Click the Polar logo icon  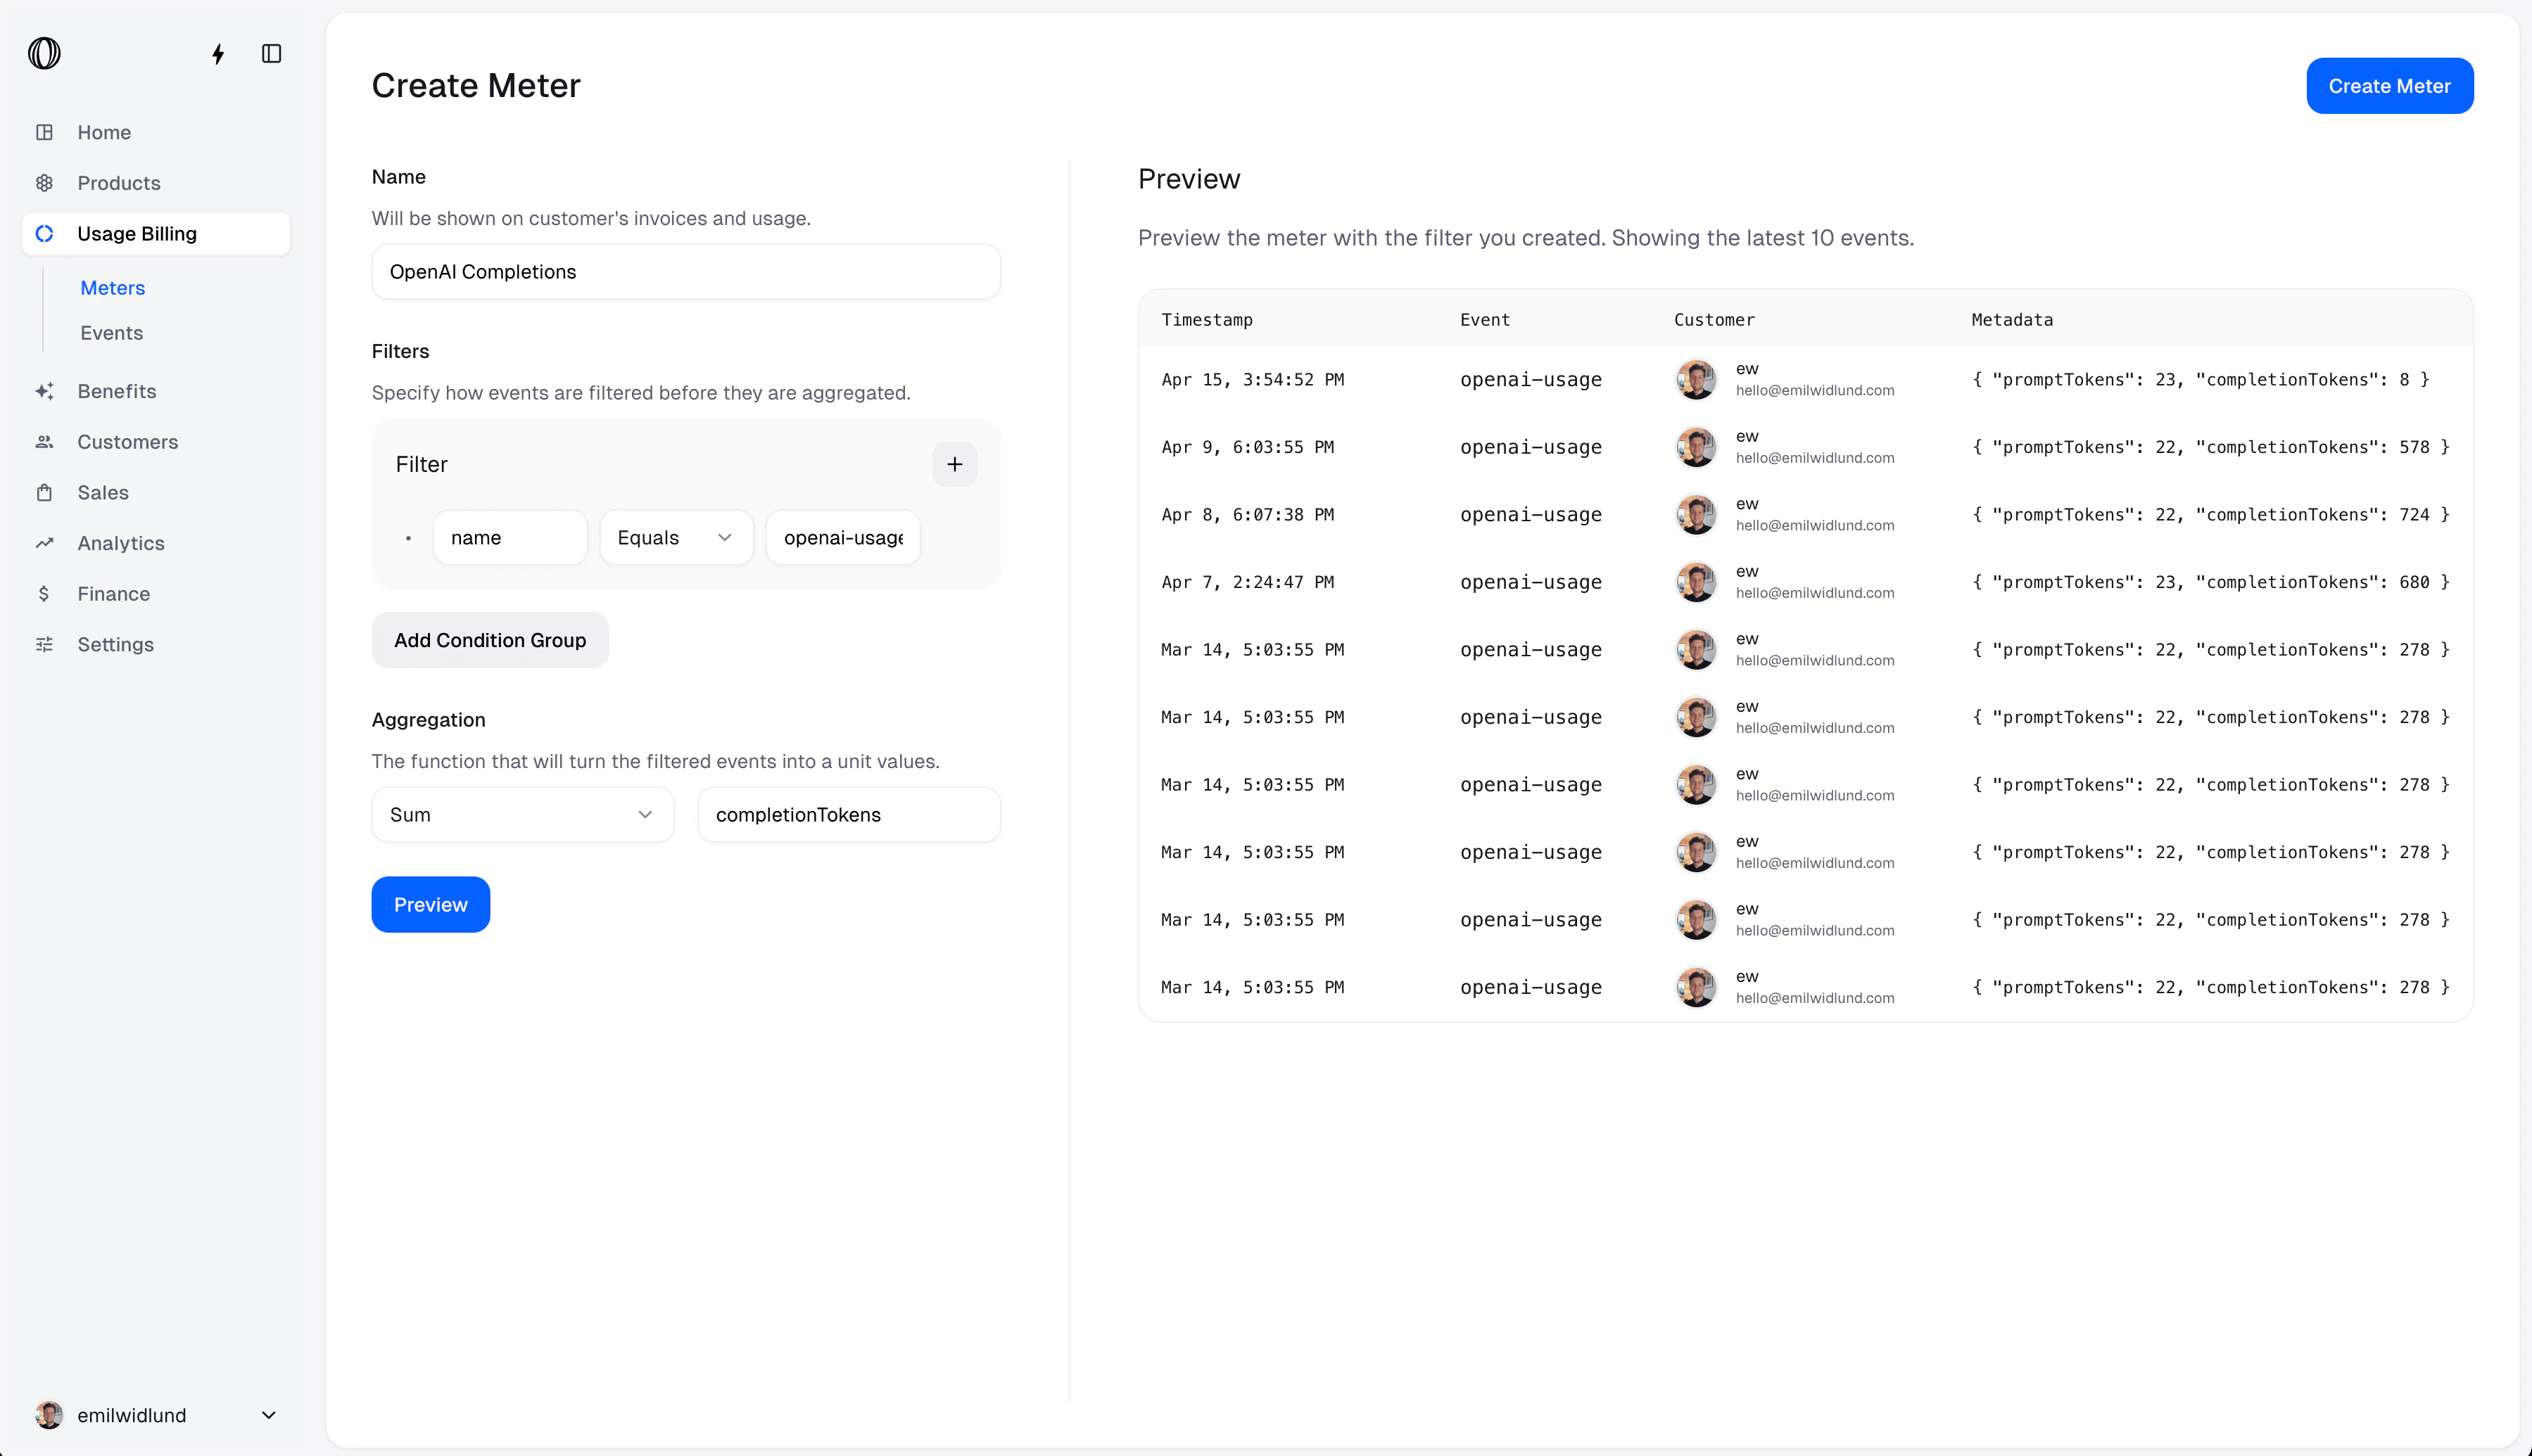(x=44, y=53)
